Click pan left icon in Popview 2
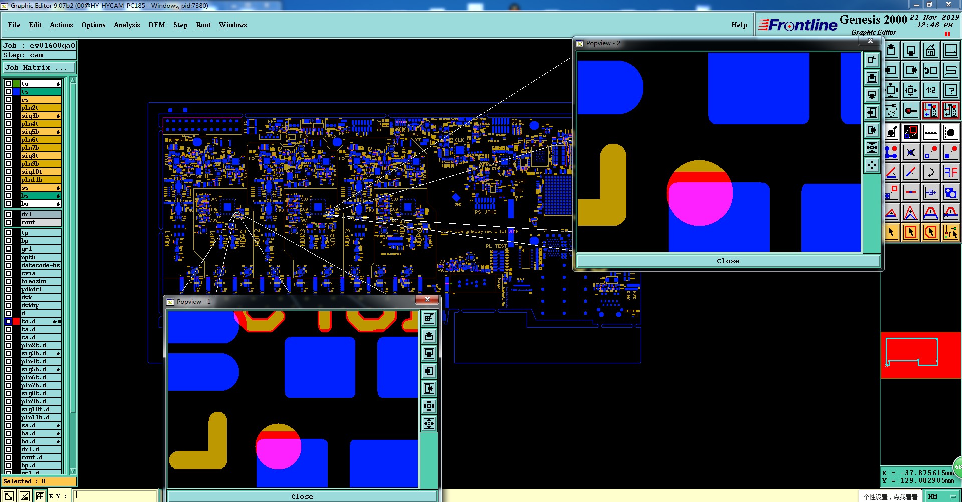 872,112
